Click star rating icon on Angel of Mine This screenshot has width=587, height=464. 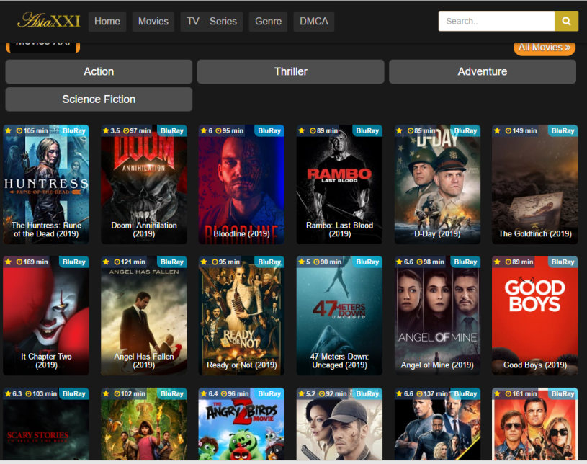tap(400, 262)
